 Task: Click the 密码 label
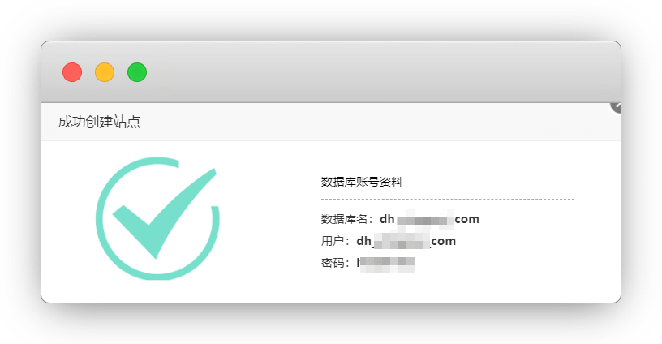(x=333, y=263)
